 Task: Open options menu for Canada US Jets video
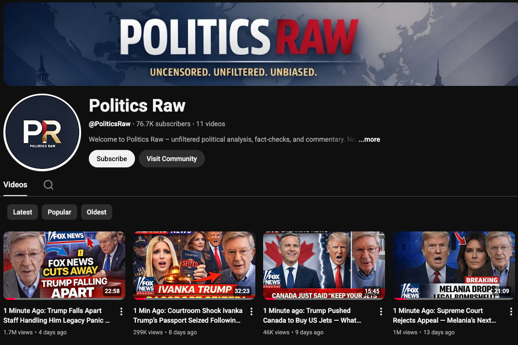[x=381, y=312]
